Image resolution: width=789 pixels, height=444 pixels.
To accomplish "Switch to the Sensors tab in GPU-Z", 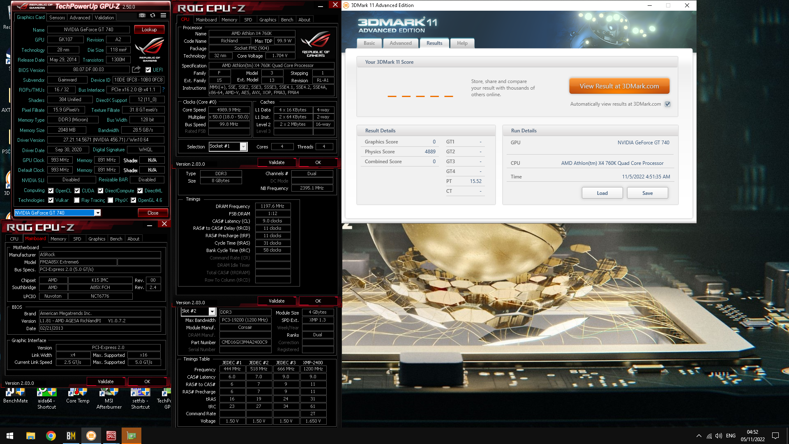I will [x=57, y=18].
